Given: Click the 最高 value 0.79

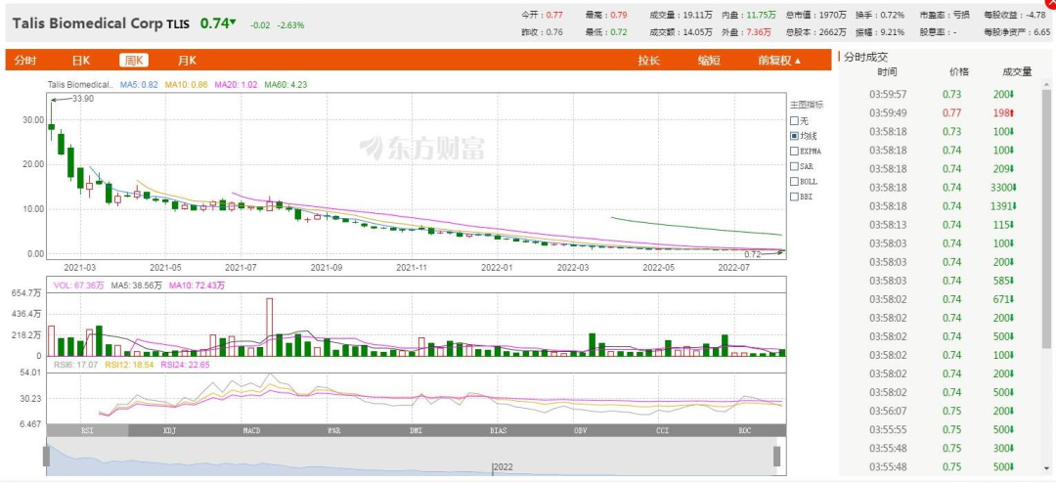Looking at the screenshot, I should 618,15.
